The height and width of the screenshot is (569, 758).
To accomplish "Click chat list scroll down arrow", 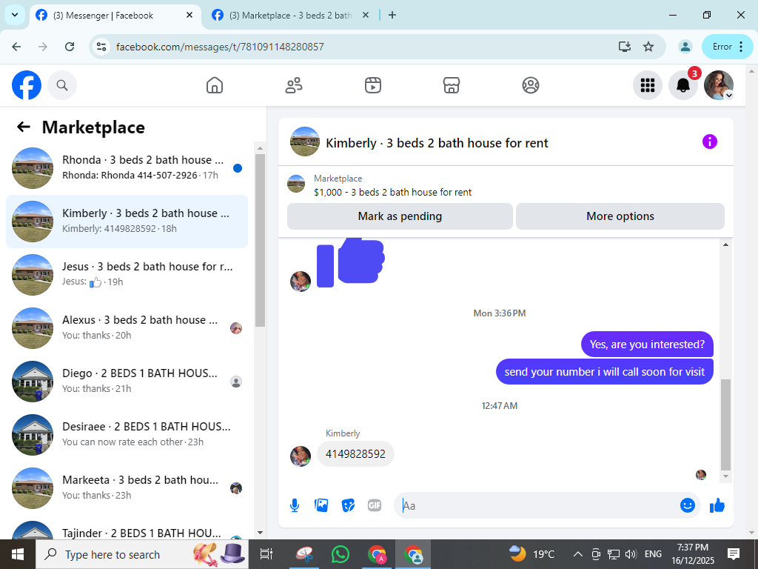I will 260,533.
